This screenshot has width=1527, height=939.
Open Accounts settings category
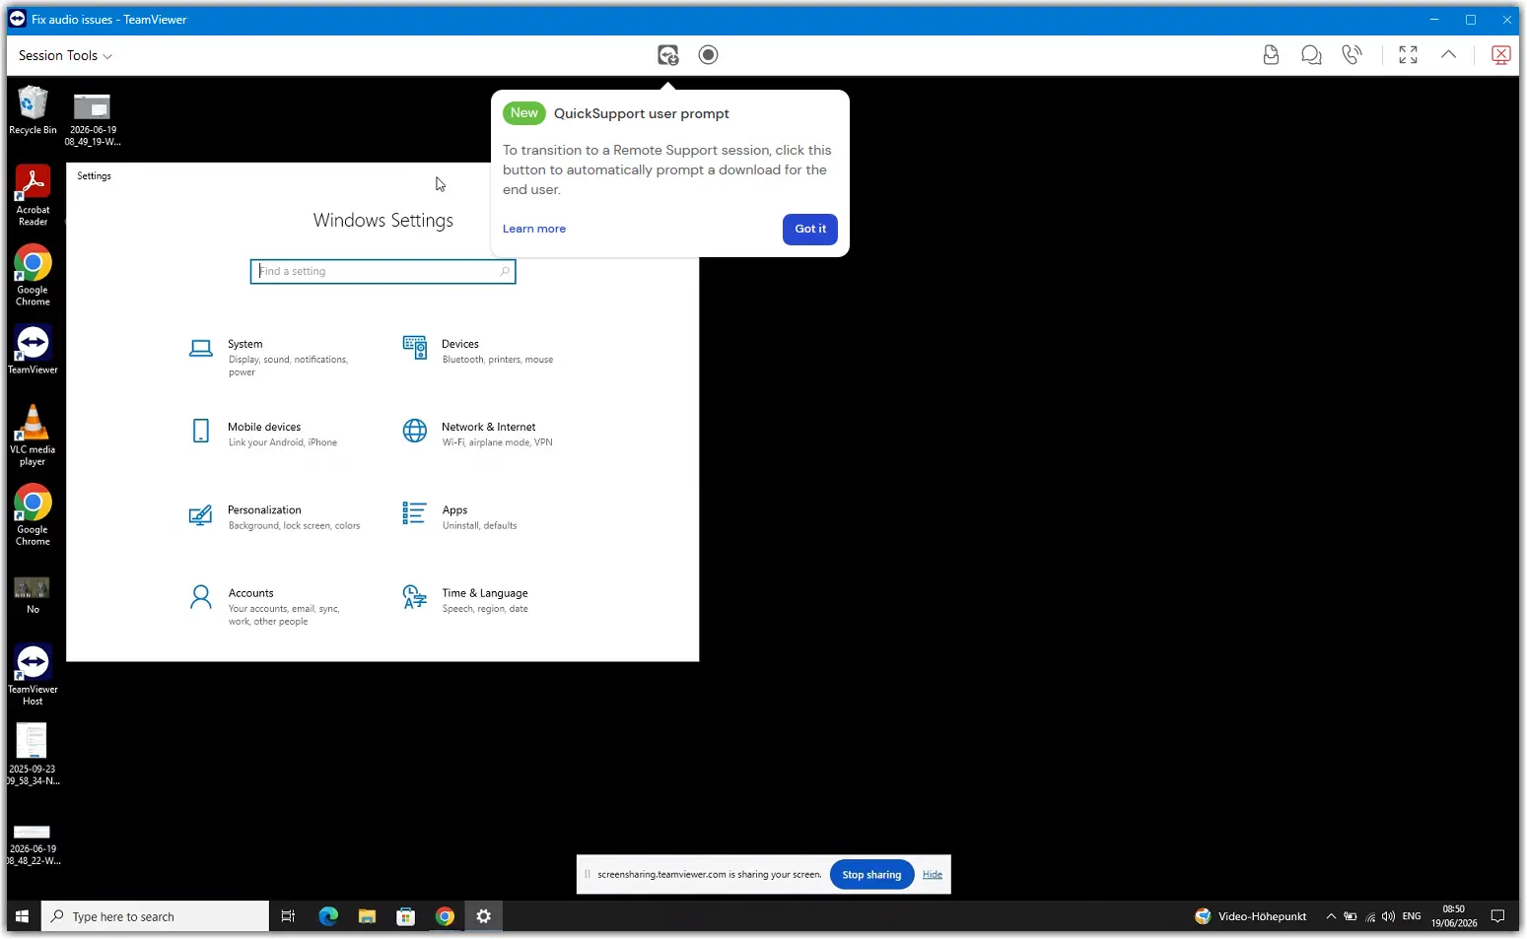[x=266, y=606]
